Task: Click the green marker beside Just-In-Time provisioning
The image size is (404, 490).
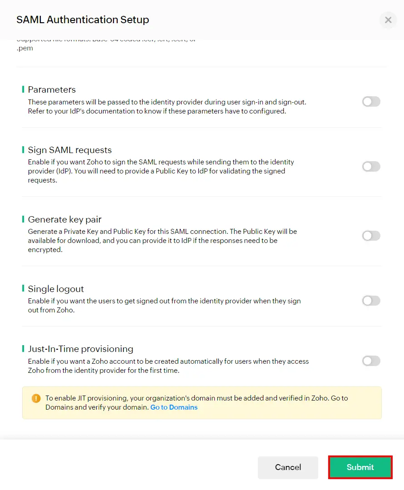Action: (x=23, y=348)
